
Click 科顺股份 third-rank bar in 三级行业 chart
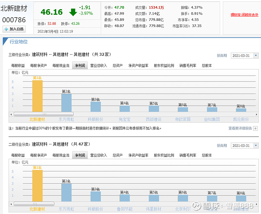[96, 107]
